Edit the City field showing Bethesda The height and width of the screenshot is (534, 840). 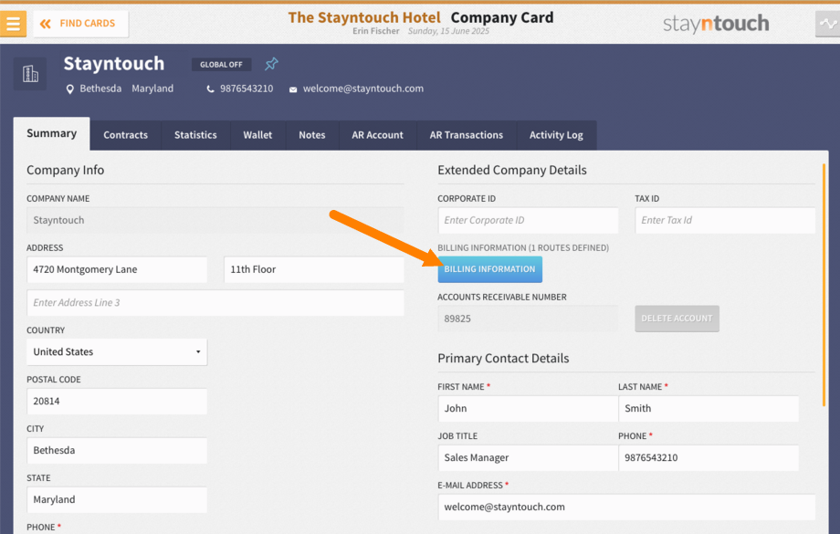click(117, 450)
